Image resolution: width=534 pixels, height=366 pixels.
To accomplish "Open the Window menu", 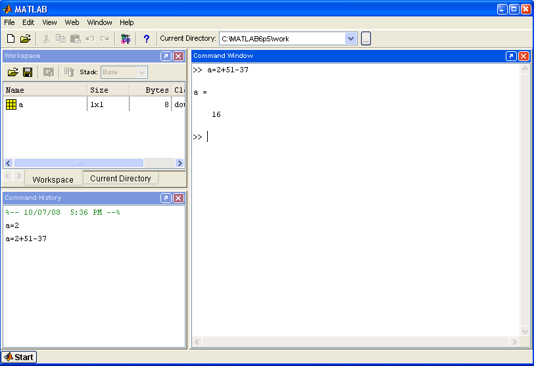I will pyautogui.click(x=99, y=22).
